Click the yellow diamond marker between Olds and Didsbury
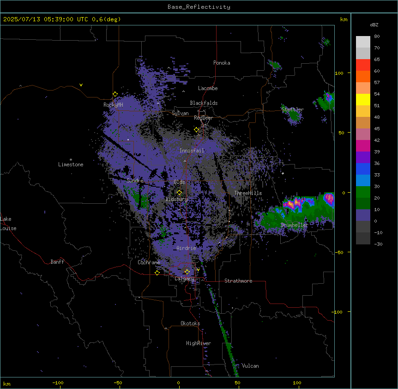This screenshot has width=398, height=389. [179, 193]
